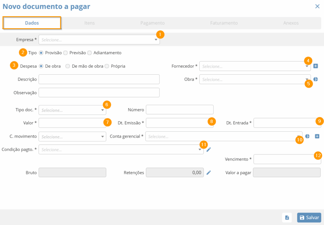Click the document icon left of Salvar
This screenshot has height=225, width=324.
287,217
